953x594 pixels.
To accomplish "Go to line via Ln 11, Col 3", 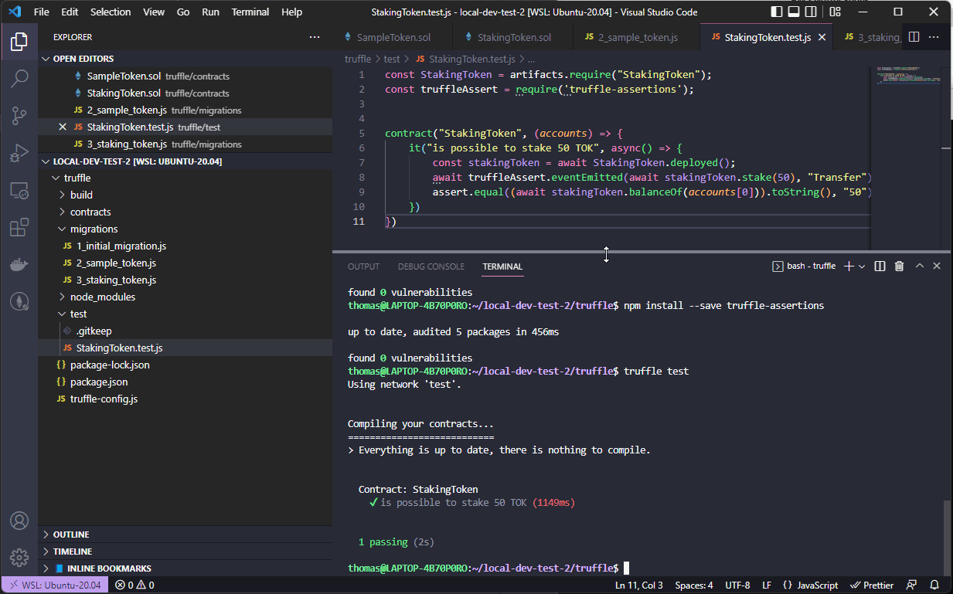I will 639,586.
